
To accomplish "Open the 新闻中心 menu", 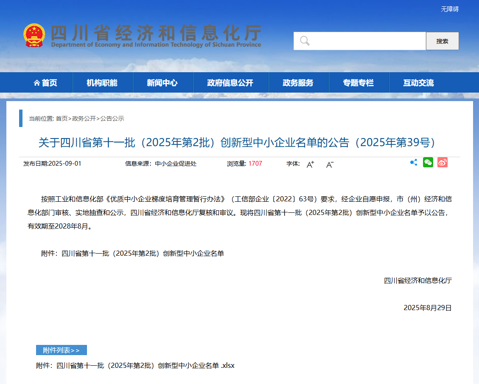I will [163, 82].
